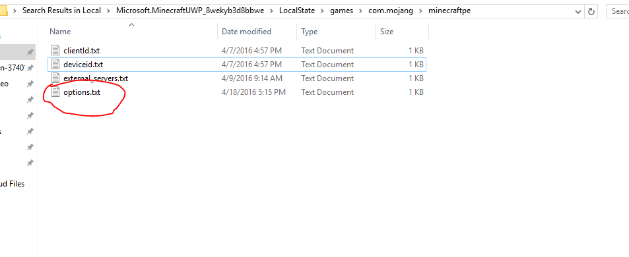Navigate to LocalState breadcrumb folder
The width and height of the screenshot is (629, 257).
[x=297, y=11]
